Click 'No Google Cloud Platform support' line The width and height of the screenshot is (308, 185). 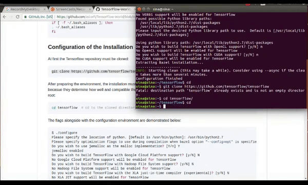[x=114, y=159]
